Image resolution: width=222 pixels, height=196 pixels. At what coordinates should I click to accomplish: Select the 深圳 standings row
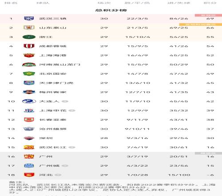pyautogui.click(x=111, y=138)
